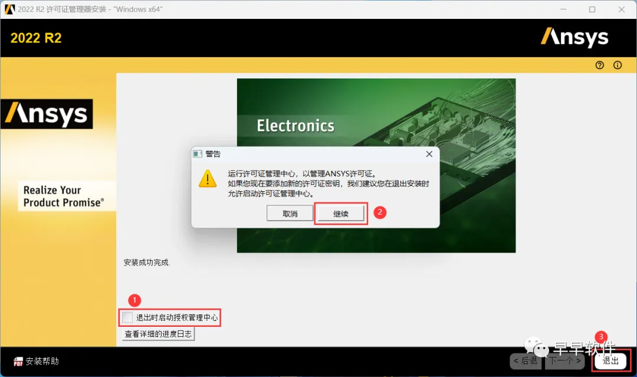The image size is (637, 377).
Task: Click Realize Your Product Promise text
Action: click(x=64, y=196)
